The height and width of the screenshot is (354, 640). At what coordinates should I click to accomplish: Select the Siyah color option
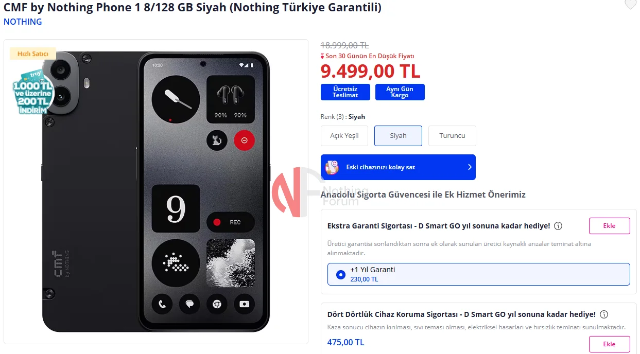398,136
